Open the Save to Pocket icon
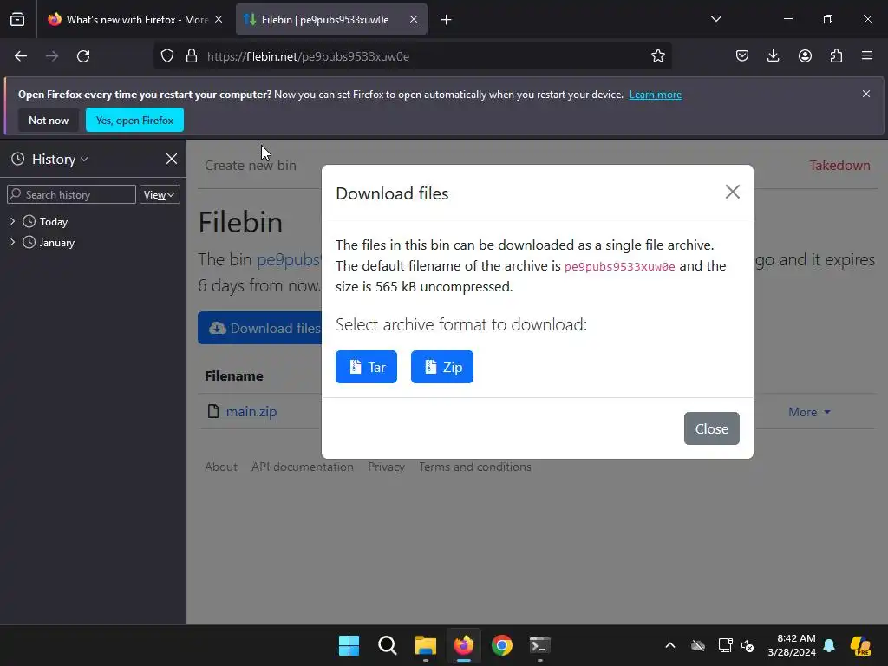This screenshot has height=666, width=888. (742, 56)
